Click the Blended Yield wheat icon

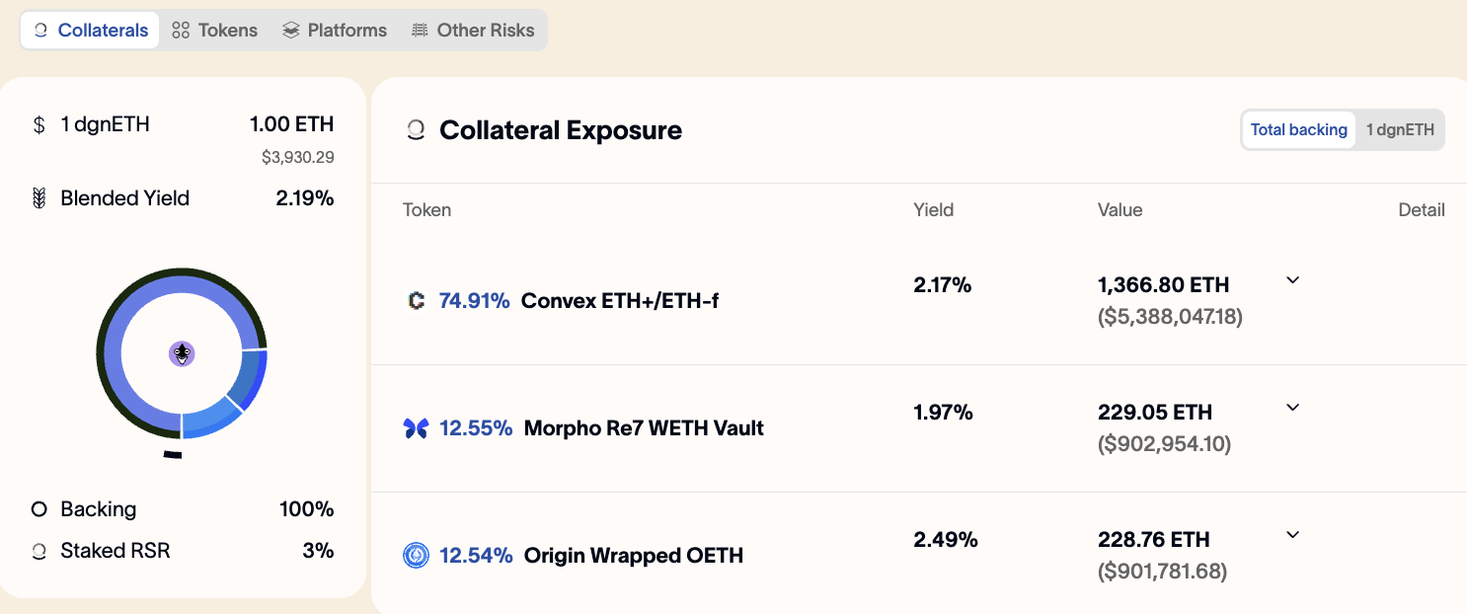(39, 198)
